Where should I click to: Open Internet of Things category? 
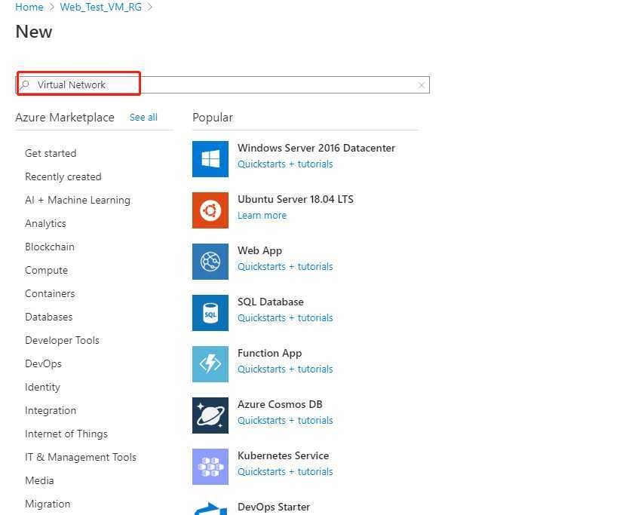click(66, 434)
